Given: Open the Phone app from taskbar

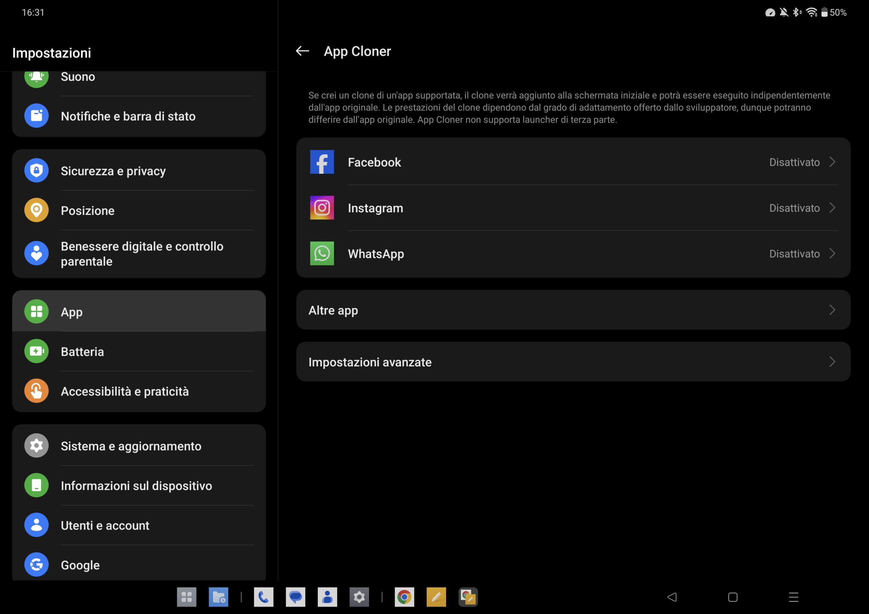Looking at the screenshot, I should [263, 597].
